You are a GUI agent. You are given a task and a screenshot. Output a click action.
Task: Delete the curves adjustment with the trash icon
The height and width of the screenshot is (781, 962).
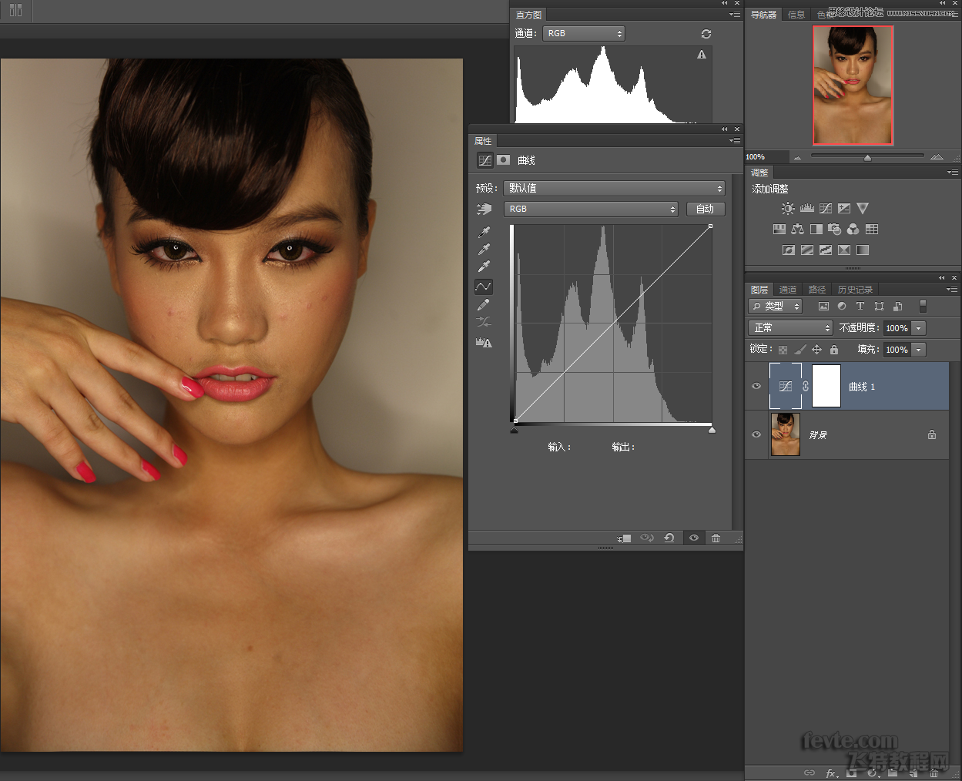click(716, 538)
